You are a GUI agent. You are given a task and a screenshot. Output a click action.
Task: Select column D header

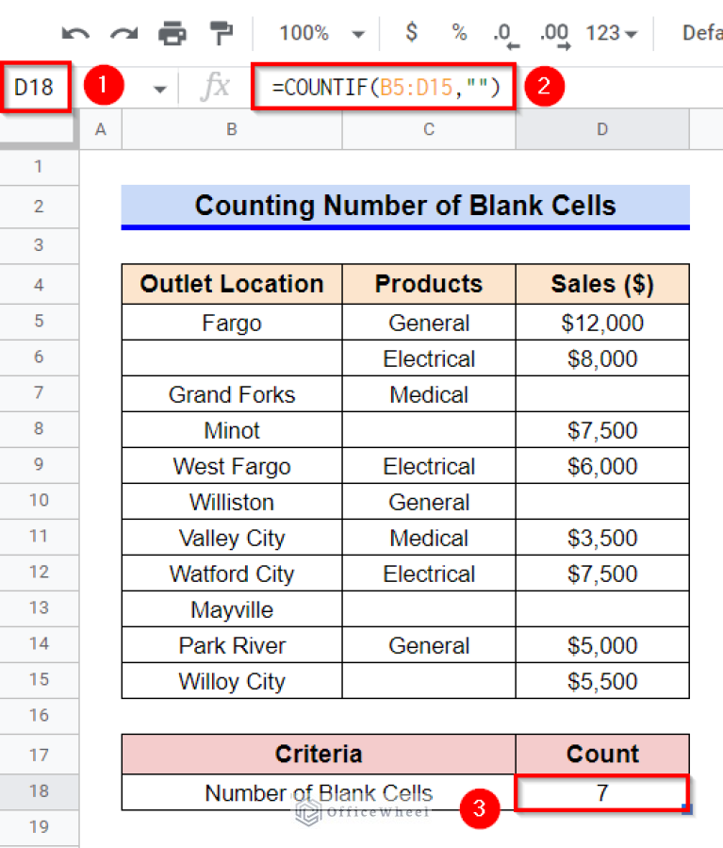click(601, 129)
